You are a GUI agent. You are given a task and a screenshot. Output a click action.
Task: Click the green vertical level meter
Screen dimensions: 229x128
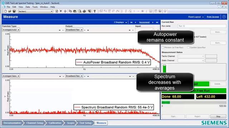pyautogui.click(x=165, y=69)
